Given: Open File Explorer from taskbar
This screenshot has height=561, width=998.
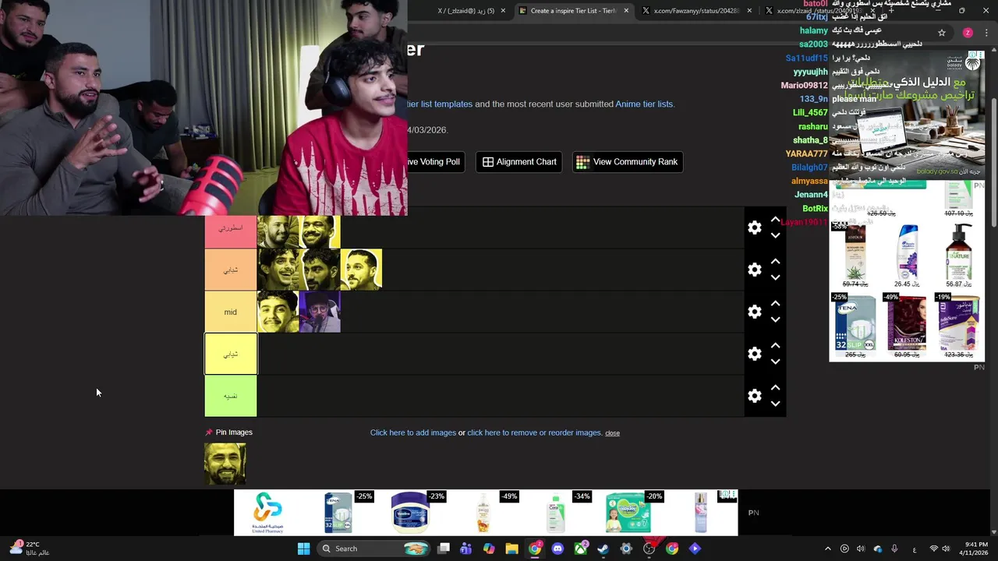Looking at the screenshot, I should (x=511, y=549).
